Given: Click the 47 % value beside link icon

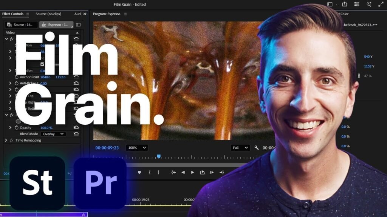Looking at the screenshot, I should pos(368,76).
